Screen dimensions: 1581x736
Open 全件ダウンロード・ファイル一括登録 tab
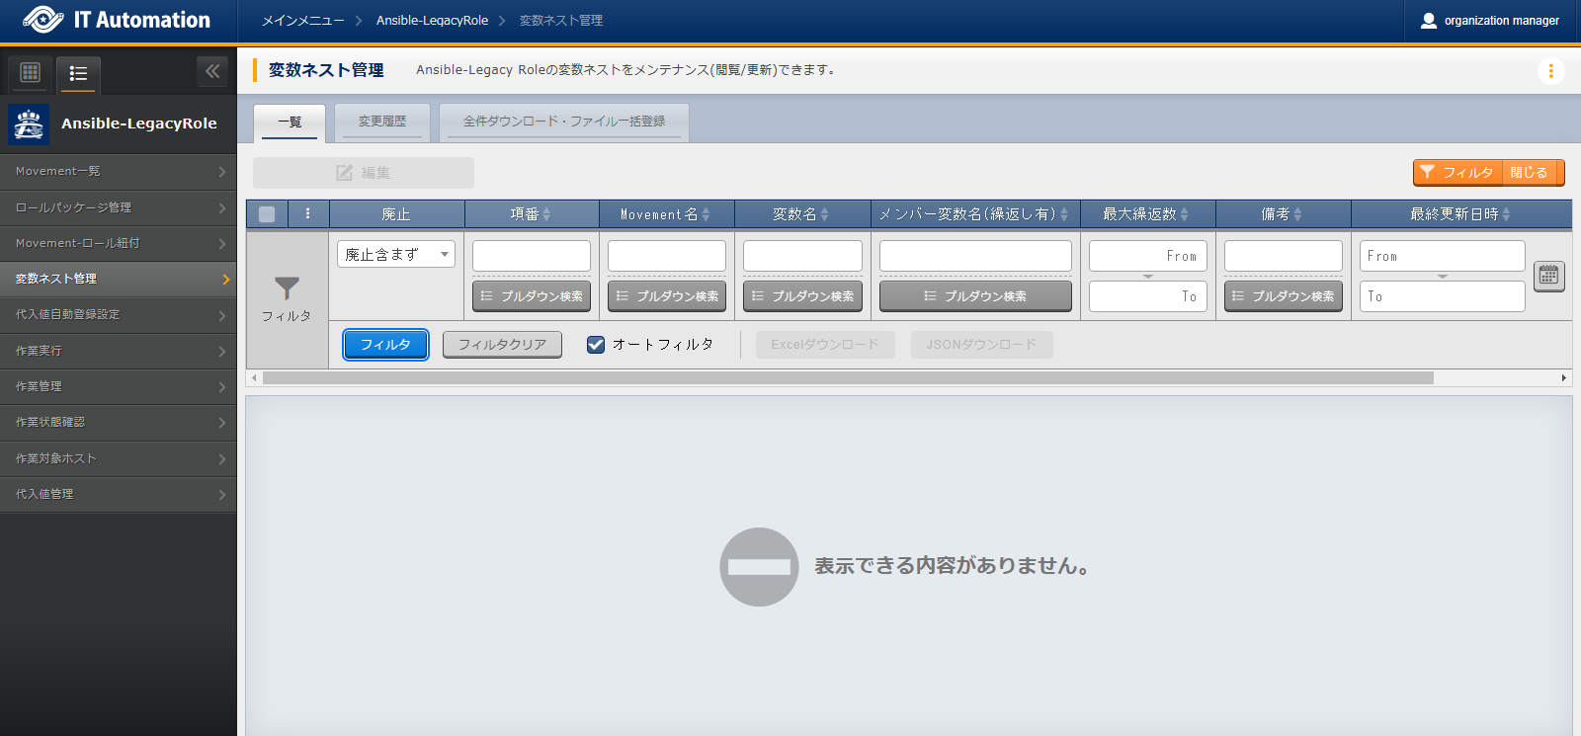(563, 122)
